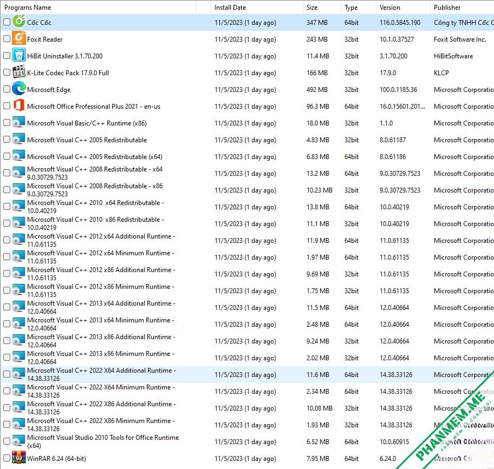Select the Microsoft Edge program name
Viewport: 494px width, 469px height.
[49, 90]
